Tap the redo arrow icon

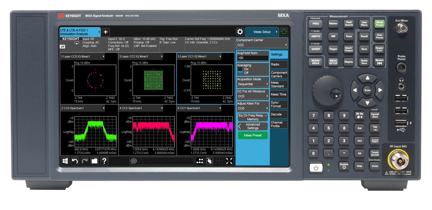tap(85, 161)
